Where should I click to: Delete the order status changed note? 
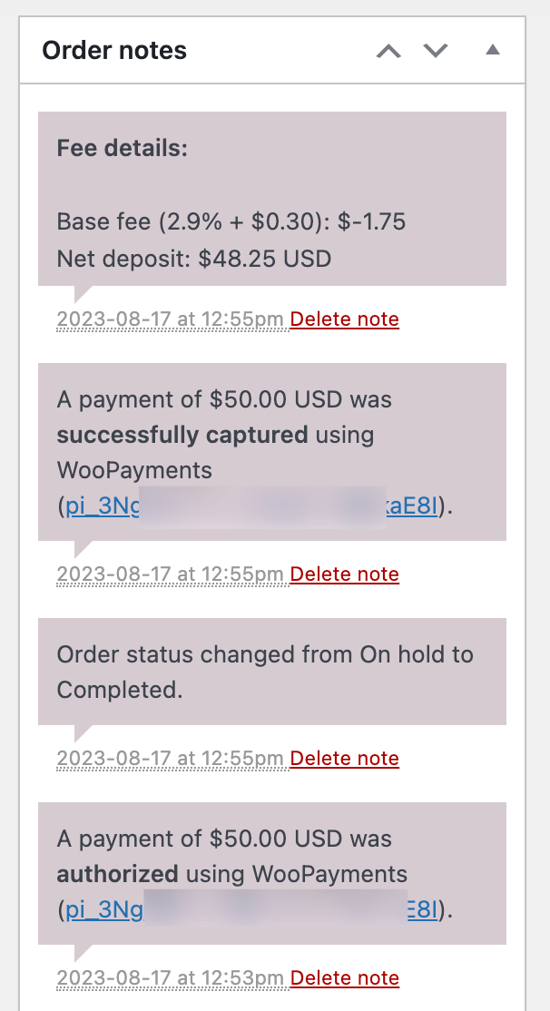pos(344,758)
